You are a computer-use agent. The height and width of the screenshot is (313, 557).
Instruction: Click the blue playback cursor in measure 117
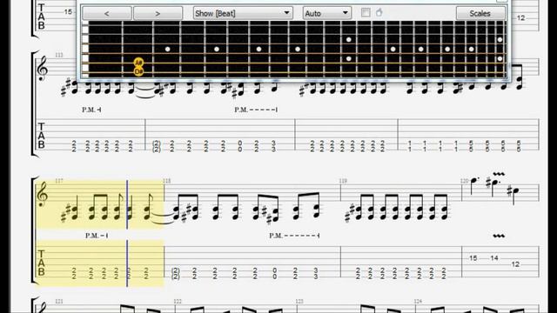pyautogui.click(x=127, y=233)
